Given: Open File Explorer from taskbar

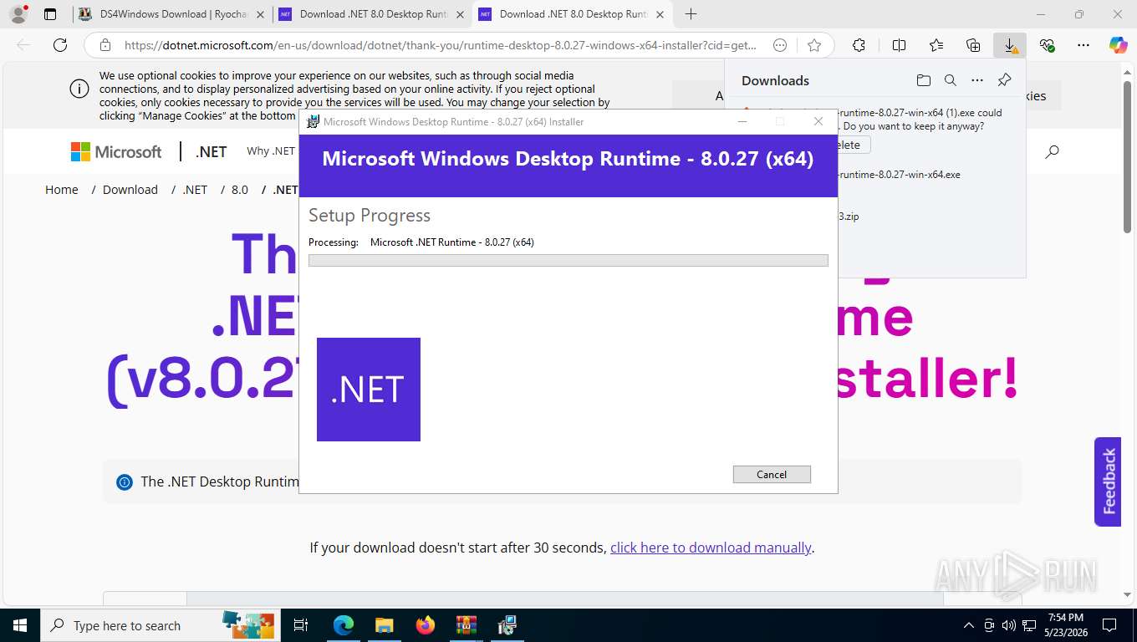Looking at the screenshot, I should (385, 625).
